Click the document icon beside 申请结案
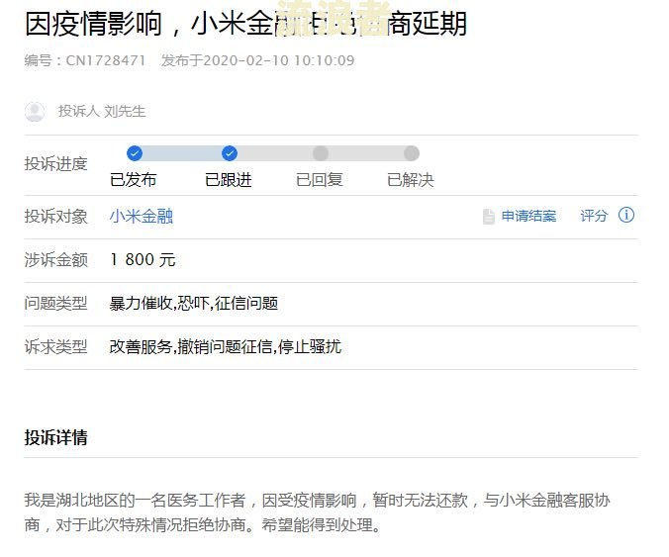Screen dimensions: 669x557 pos(489,217)
